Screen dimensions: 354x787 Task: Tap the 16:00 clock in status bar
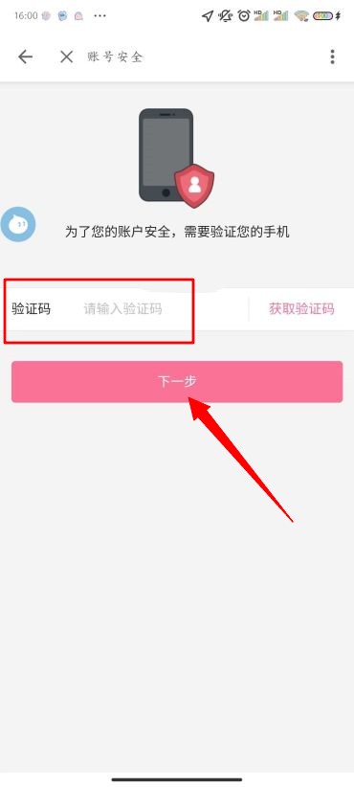[26, 16]
